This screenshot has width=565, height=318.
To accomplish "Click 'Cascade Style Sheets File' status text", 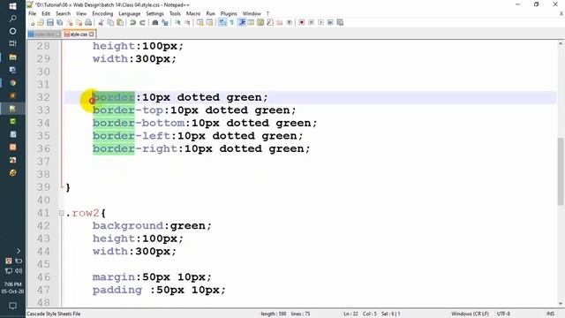I will tap(54, 314).
